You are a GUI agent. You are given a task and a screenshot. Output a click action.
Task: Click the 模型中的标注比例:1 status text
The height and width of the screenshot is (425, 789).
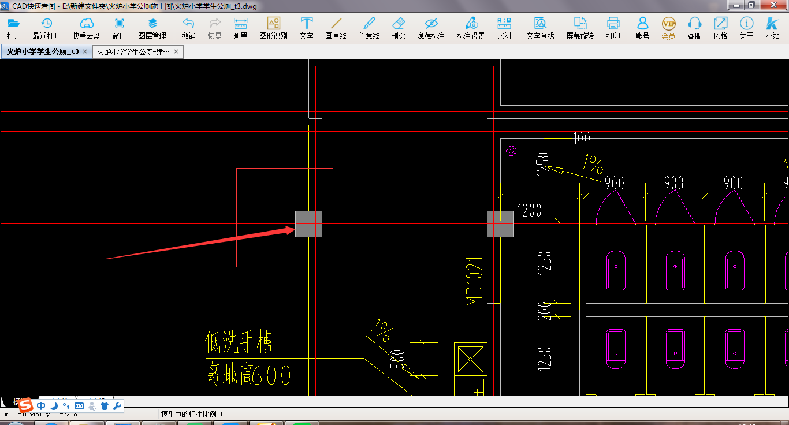[192, 414]
